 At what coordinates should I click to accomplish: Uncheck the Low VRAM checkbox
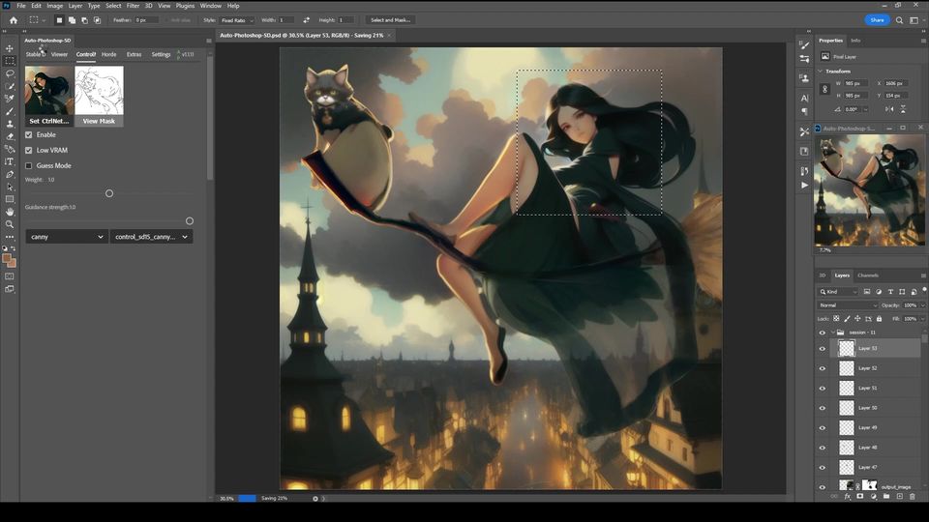[x=28, y=151]
